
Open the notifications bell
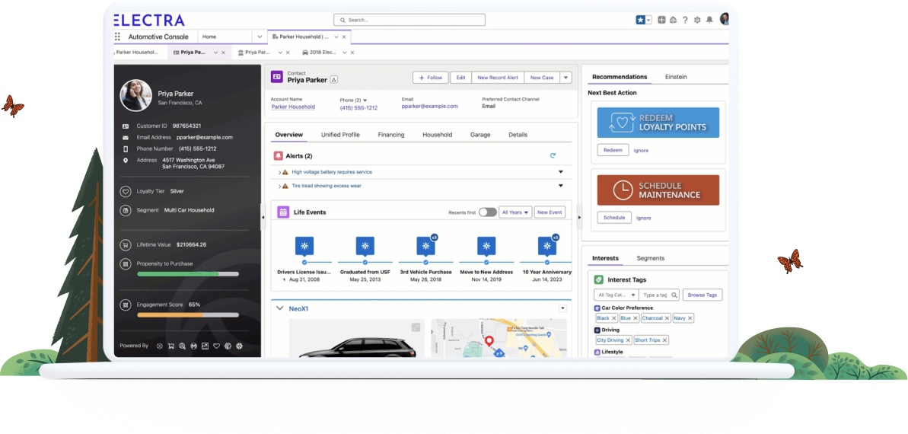click(x=709, y=20)
